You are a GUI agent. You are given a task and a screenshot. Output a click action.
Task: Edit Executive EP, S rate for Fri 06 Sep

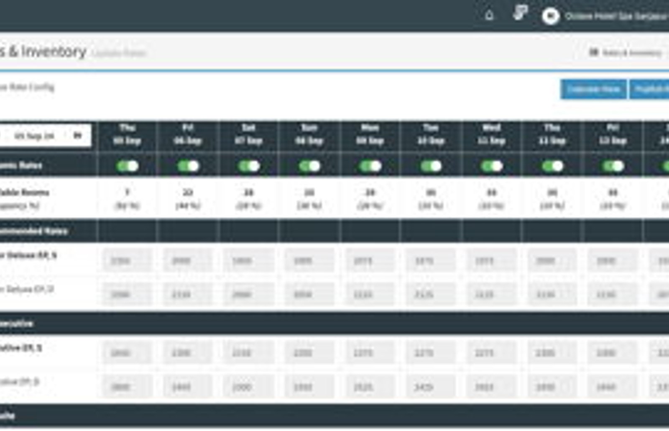coord(188,353)
